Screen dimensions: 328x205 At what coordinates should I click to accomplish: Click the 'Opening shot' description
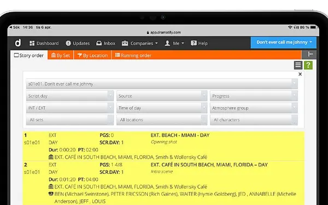click(164, 142)
